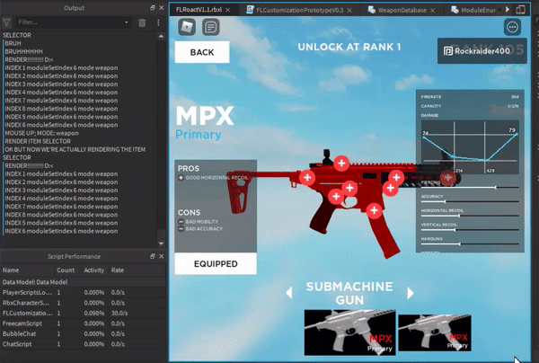Undock the Output panel

pos(153,7)
